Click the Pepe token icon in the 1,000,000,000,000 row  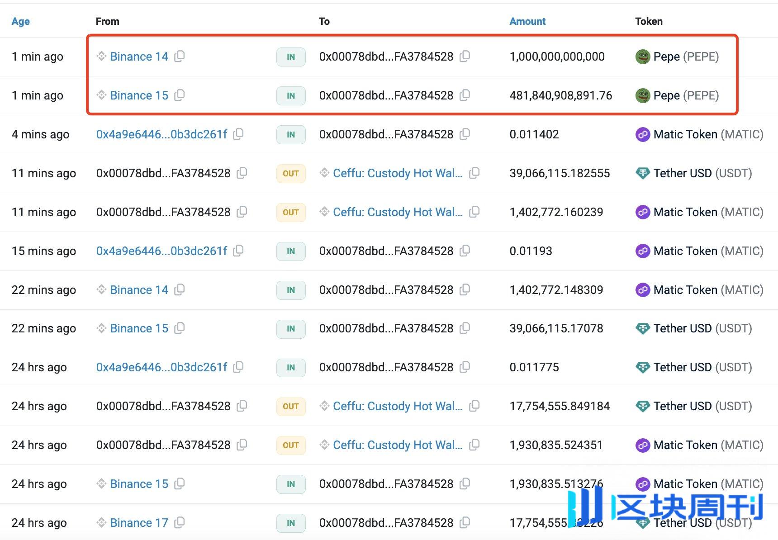pyautogui.click(x=643, y=57)
